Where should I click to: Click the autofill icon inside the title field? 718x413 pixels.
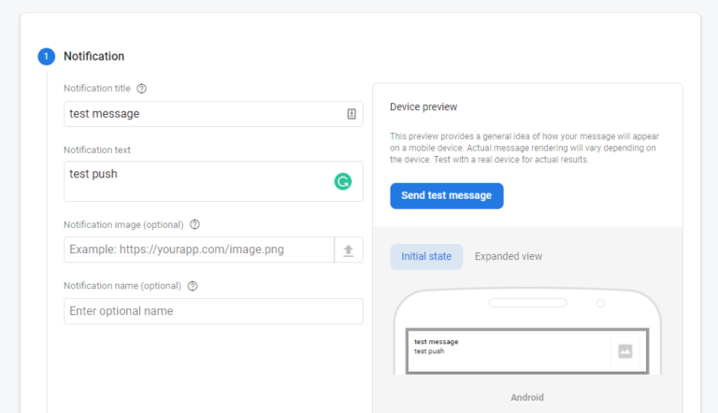[352, 114]
